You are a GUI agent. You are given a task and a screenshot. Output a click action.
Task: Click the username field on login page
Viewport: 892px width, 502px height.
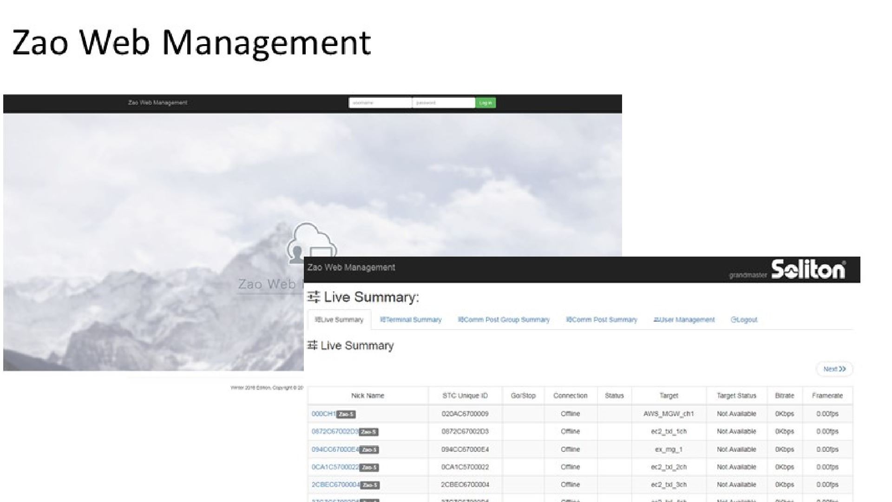[x=380, y=103]
